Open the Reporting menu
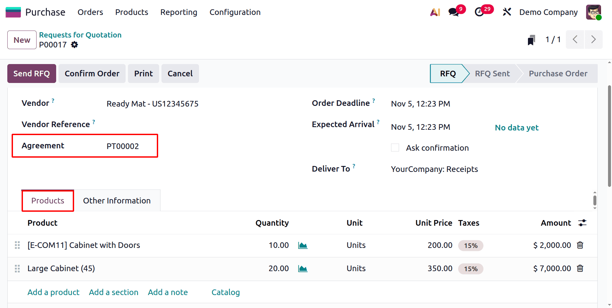Viewport: 612px width, 308px height. pos(178,12)
